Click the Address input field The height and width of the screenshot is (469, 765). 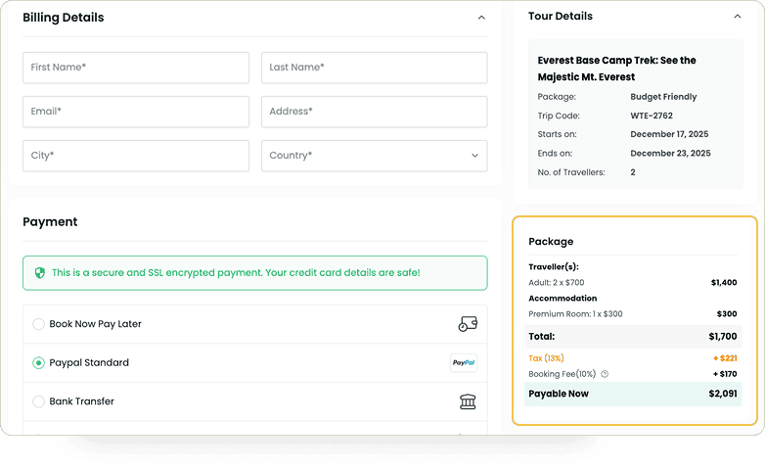tap(374, 112)
